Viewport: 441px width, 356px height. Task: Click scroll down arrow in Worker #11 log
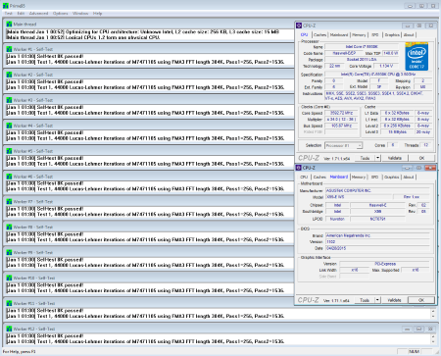(x=433, y=317)
